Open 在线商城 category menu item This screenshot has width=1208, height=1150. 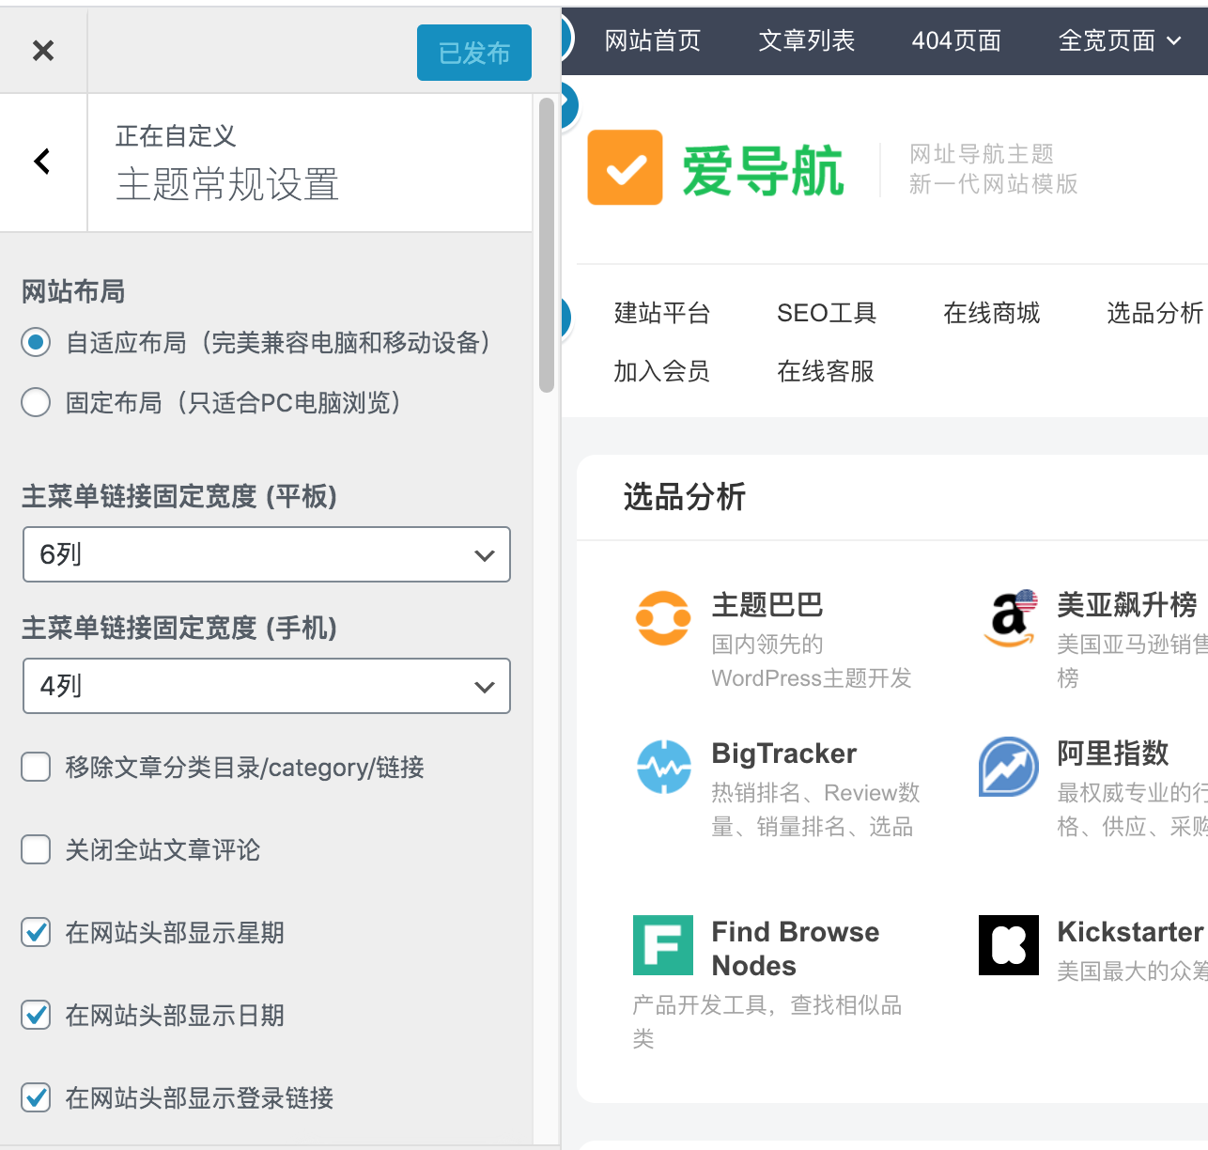[992, 313]
